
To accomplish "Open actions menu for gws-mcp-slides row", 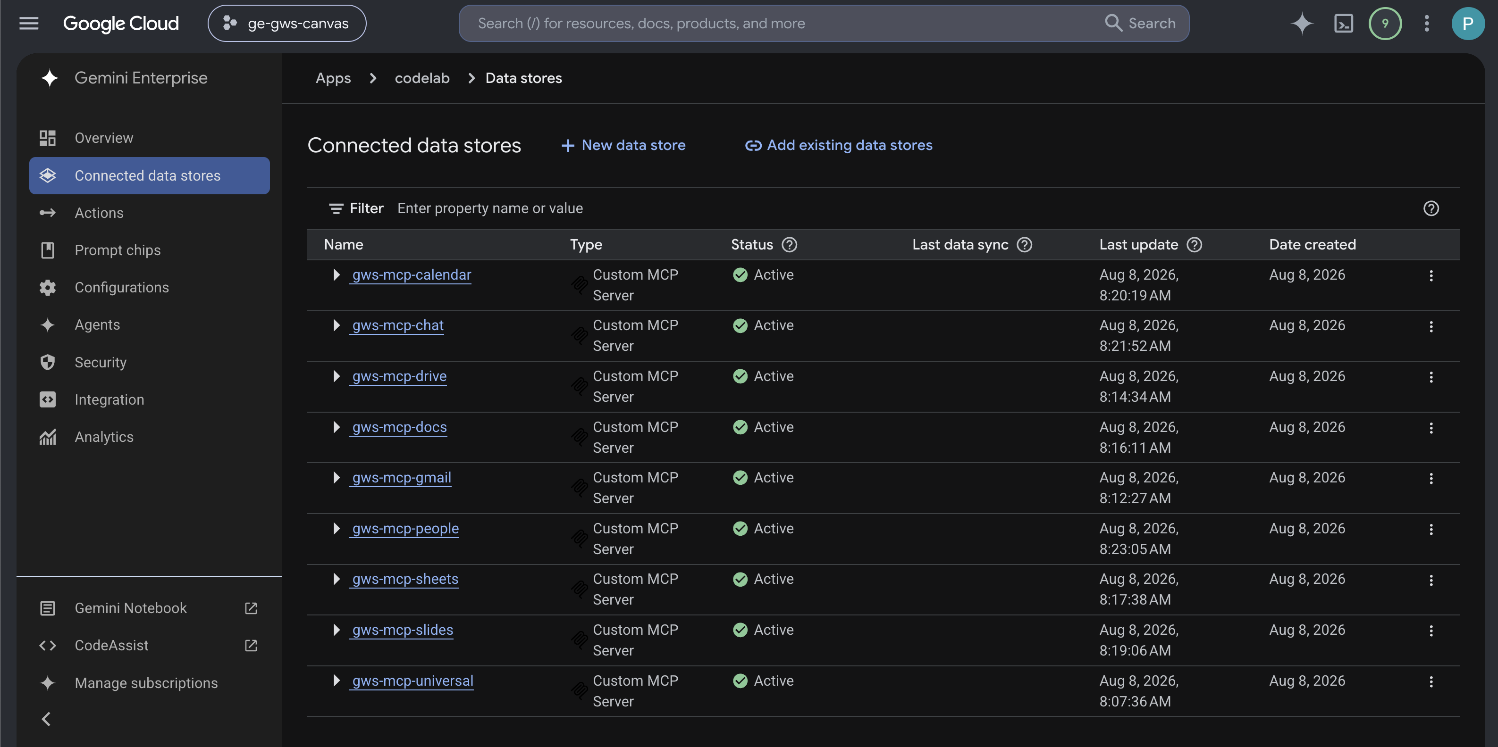I will click(1431, 631).
